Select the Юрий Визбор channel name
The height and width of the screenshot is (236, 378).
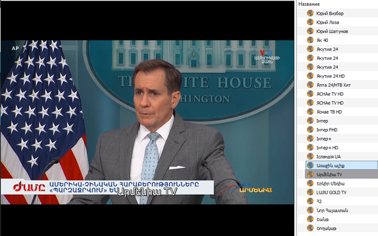click(330, 14)
